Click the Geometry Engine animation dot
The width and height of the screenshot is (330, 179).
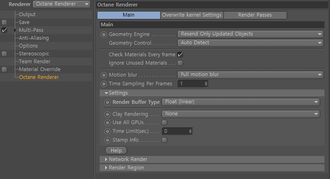104,35
